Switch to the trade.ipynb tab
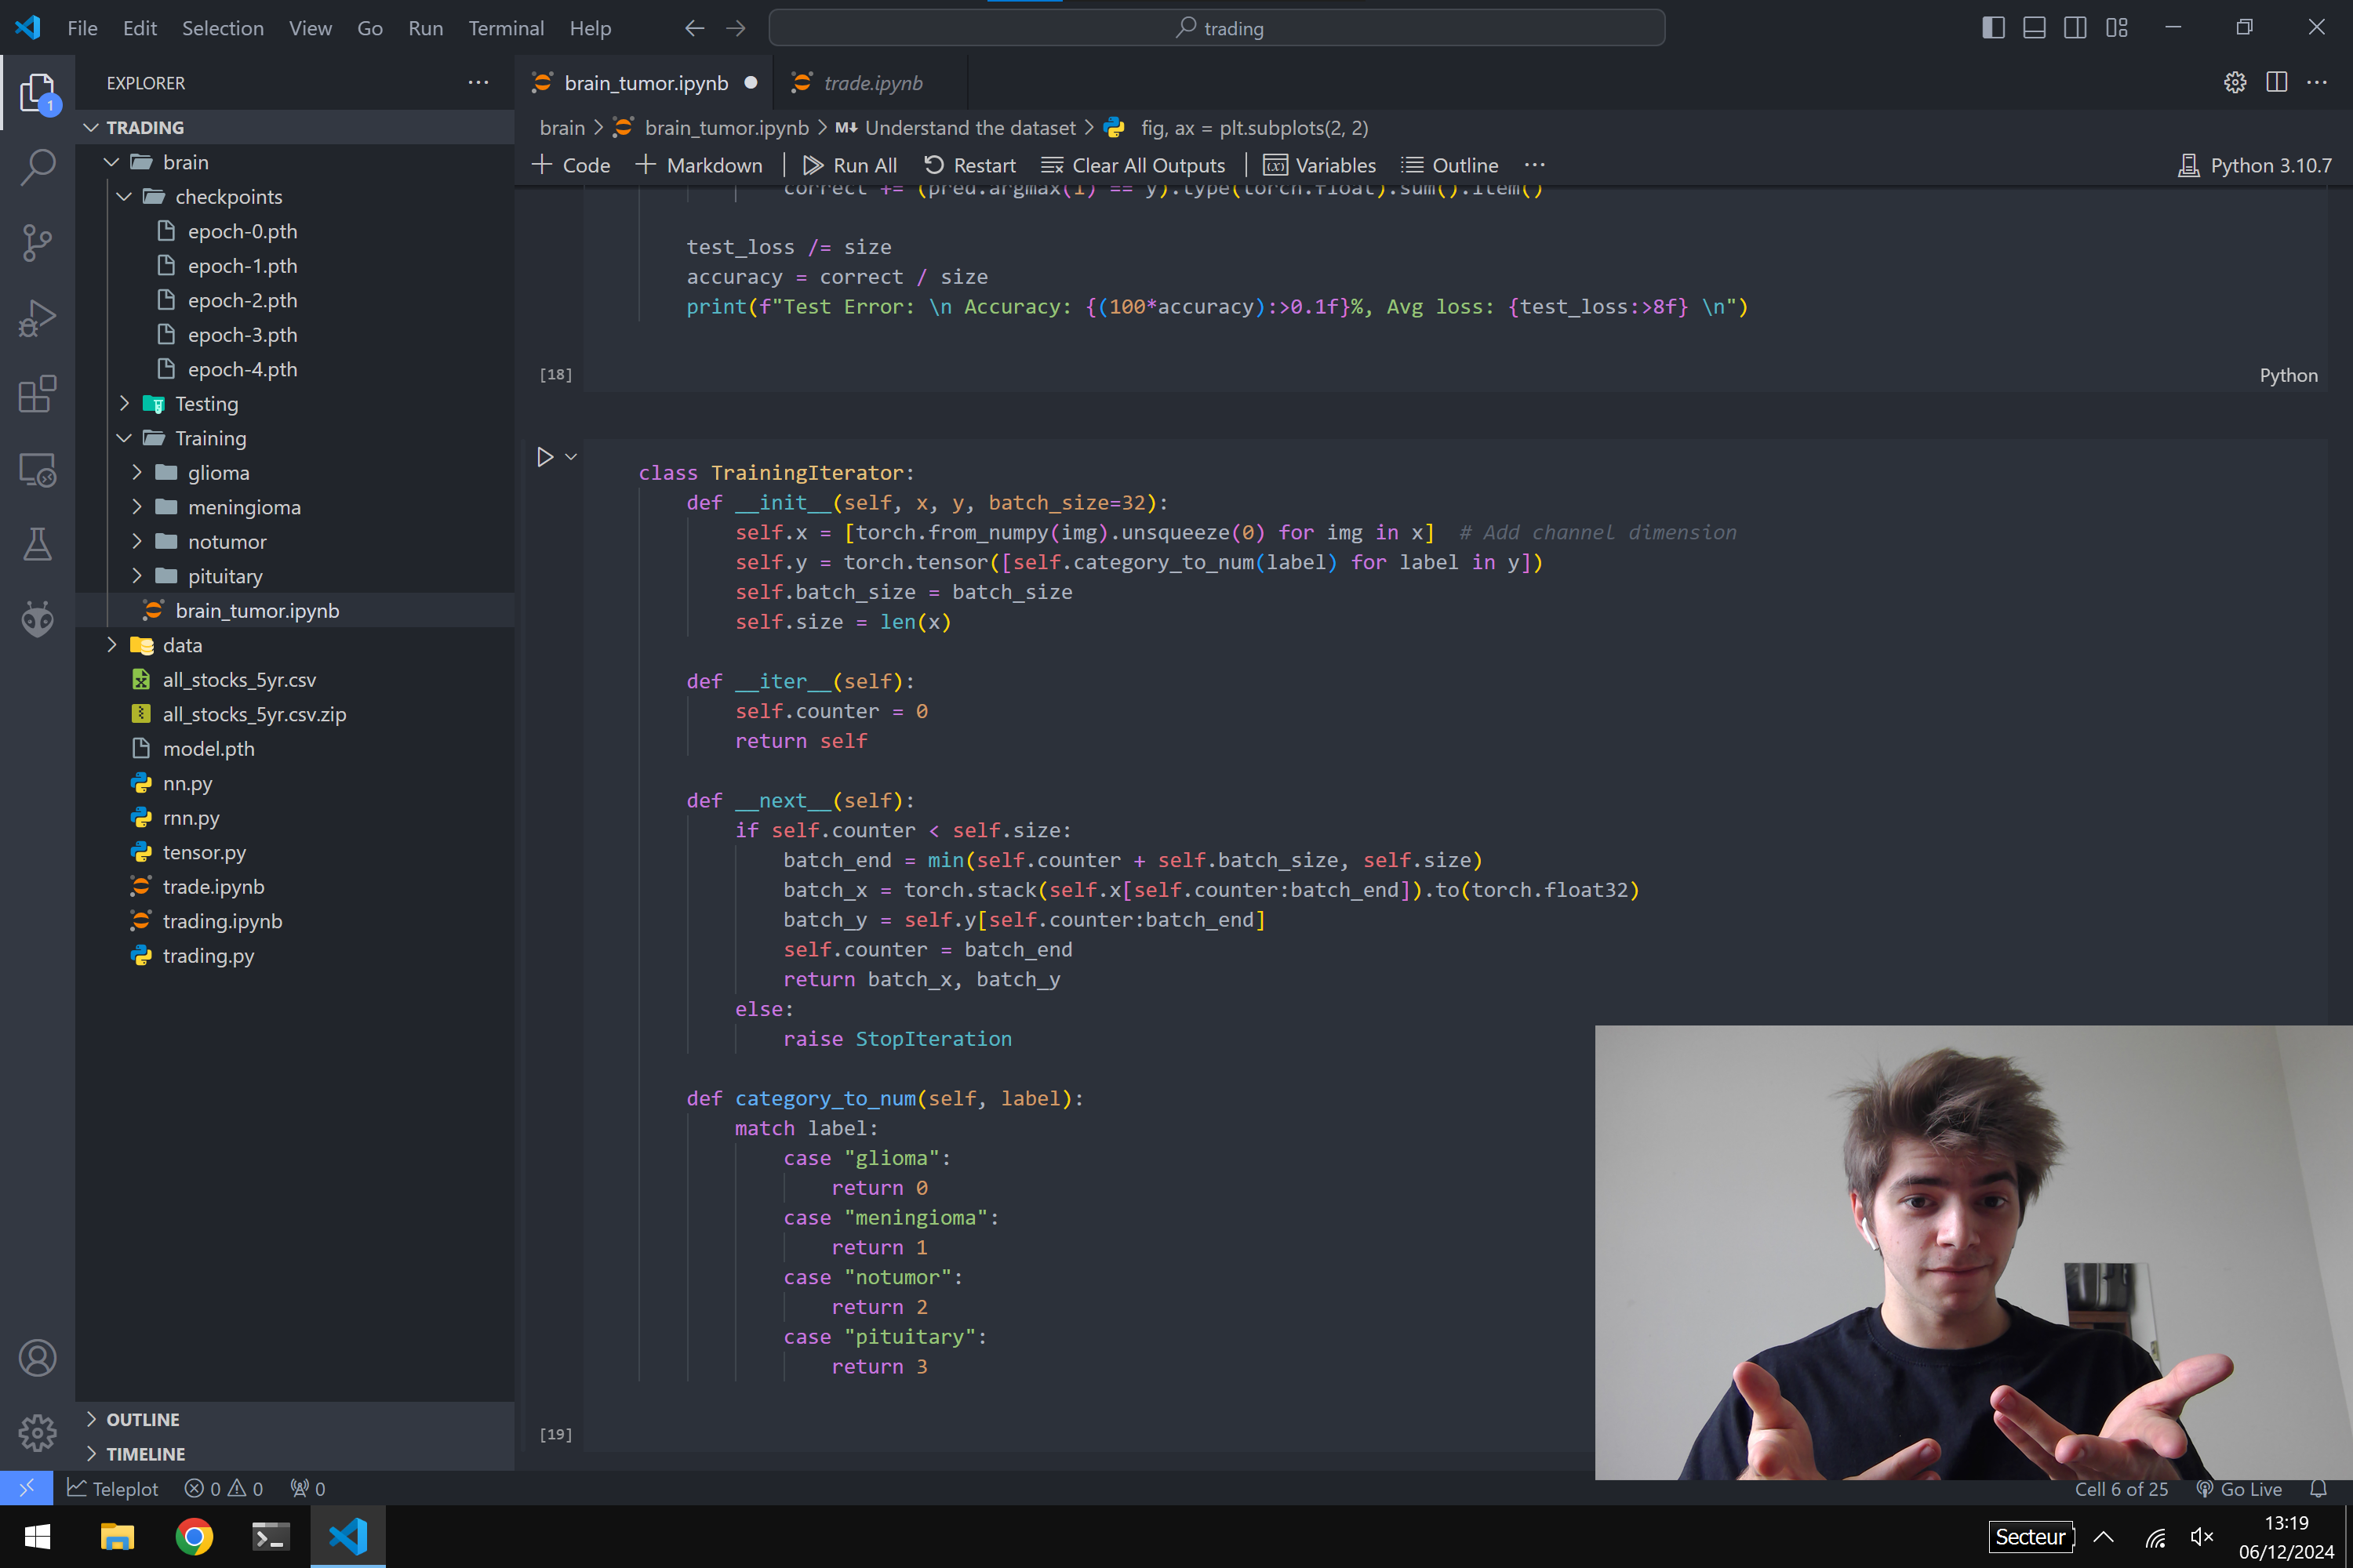Image resolution: width=2353 pixels, height=1568 pixels. 871,83
